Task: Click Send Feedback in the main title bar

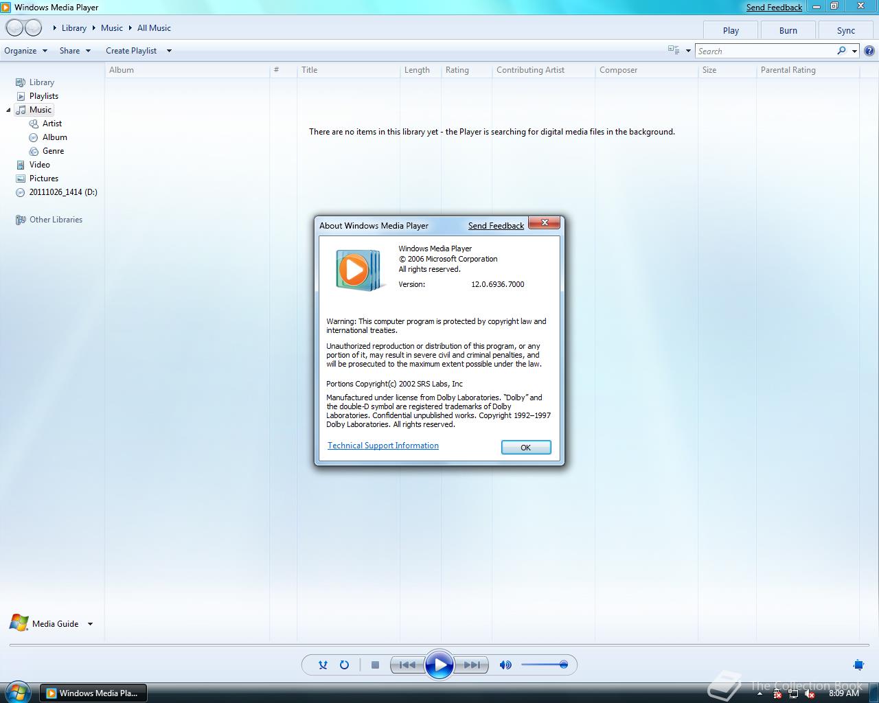Action: 774,8
